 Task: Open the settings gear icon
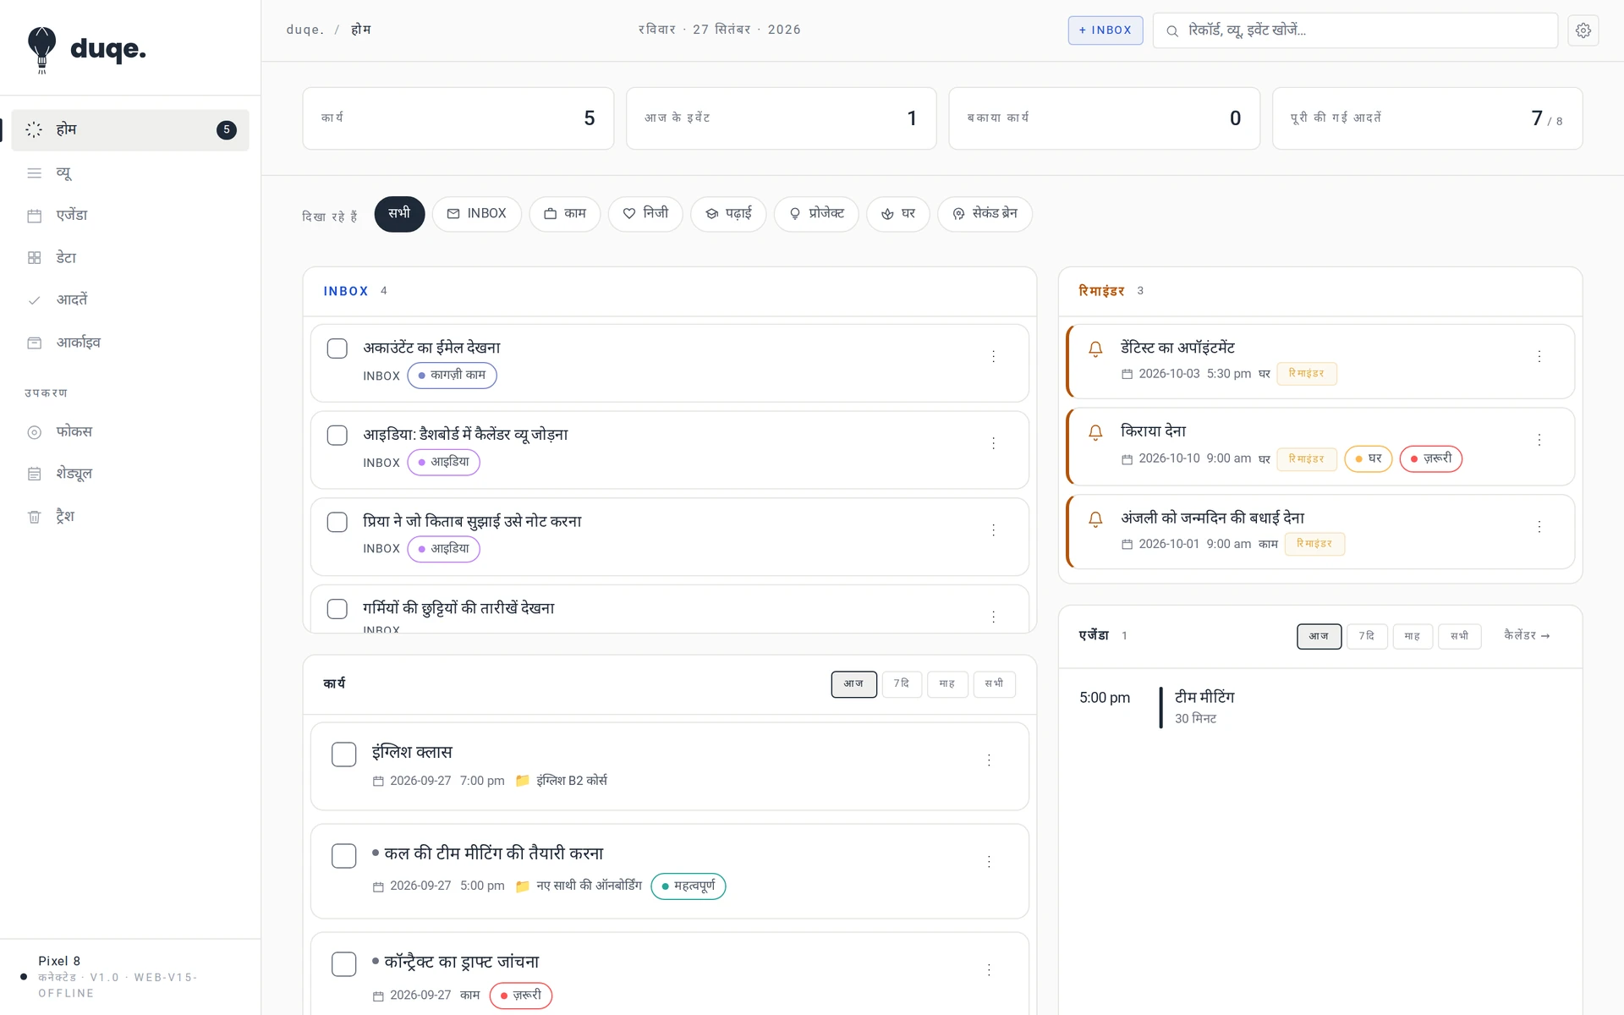tap(1583, 30)
